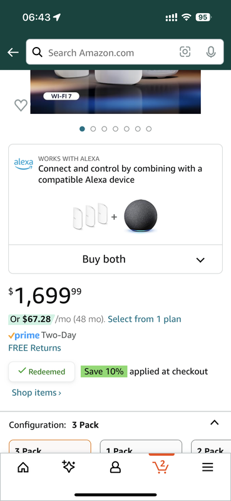Open AI sparkle assistant icon
Image resolution: width=231 pixels, height=501 pixels.
click(x=69, y=467)
